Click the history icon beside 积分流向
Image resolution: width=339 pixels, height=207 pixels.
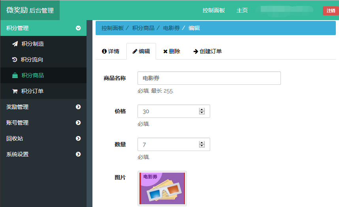pos(15,60)
